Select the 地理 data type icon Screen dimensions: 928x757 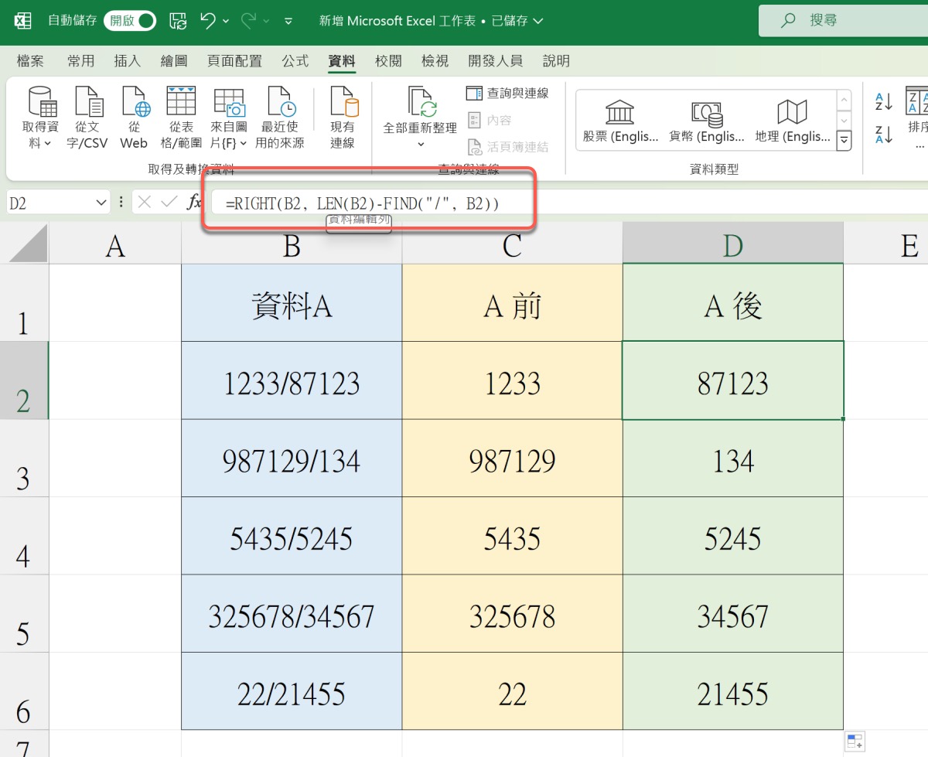pos(792,113)
